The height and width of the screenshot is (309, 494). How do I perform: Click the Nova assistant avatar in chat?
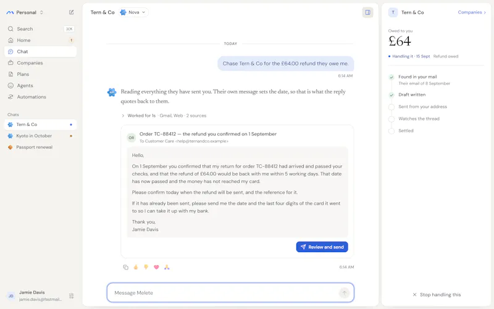pos(112,92)
